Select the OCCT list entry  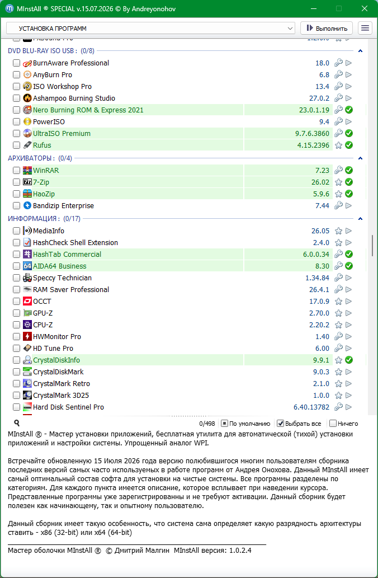pos(42,302)
